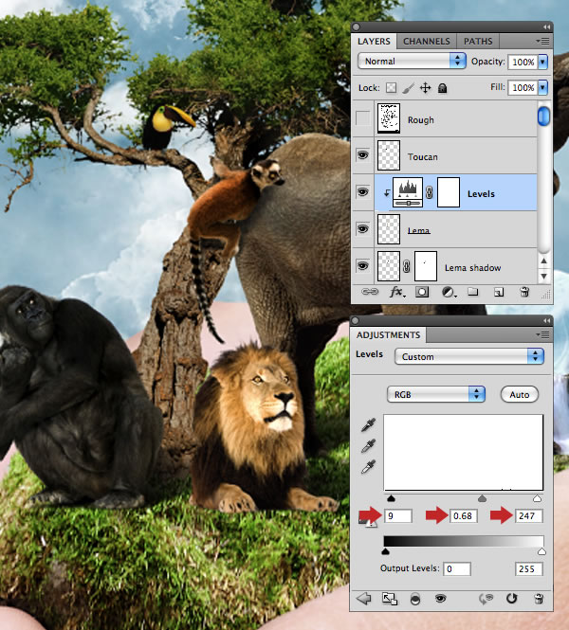The image size is (569, 630).
Task: View previous state icon in Adjustments
Action: [x=486, y=599]
